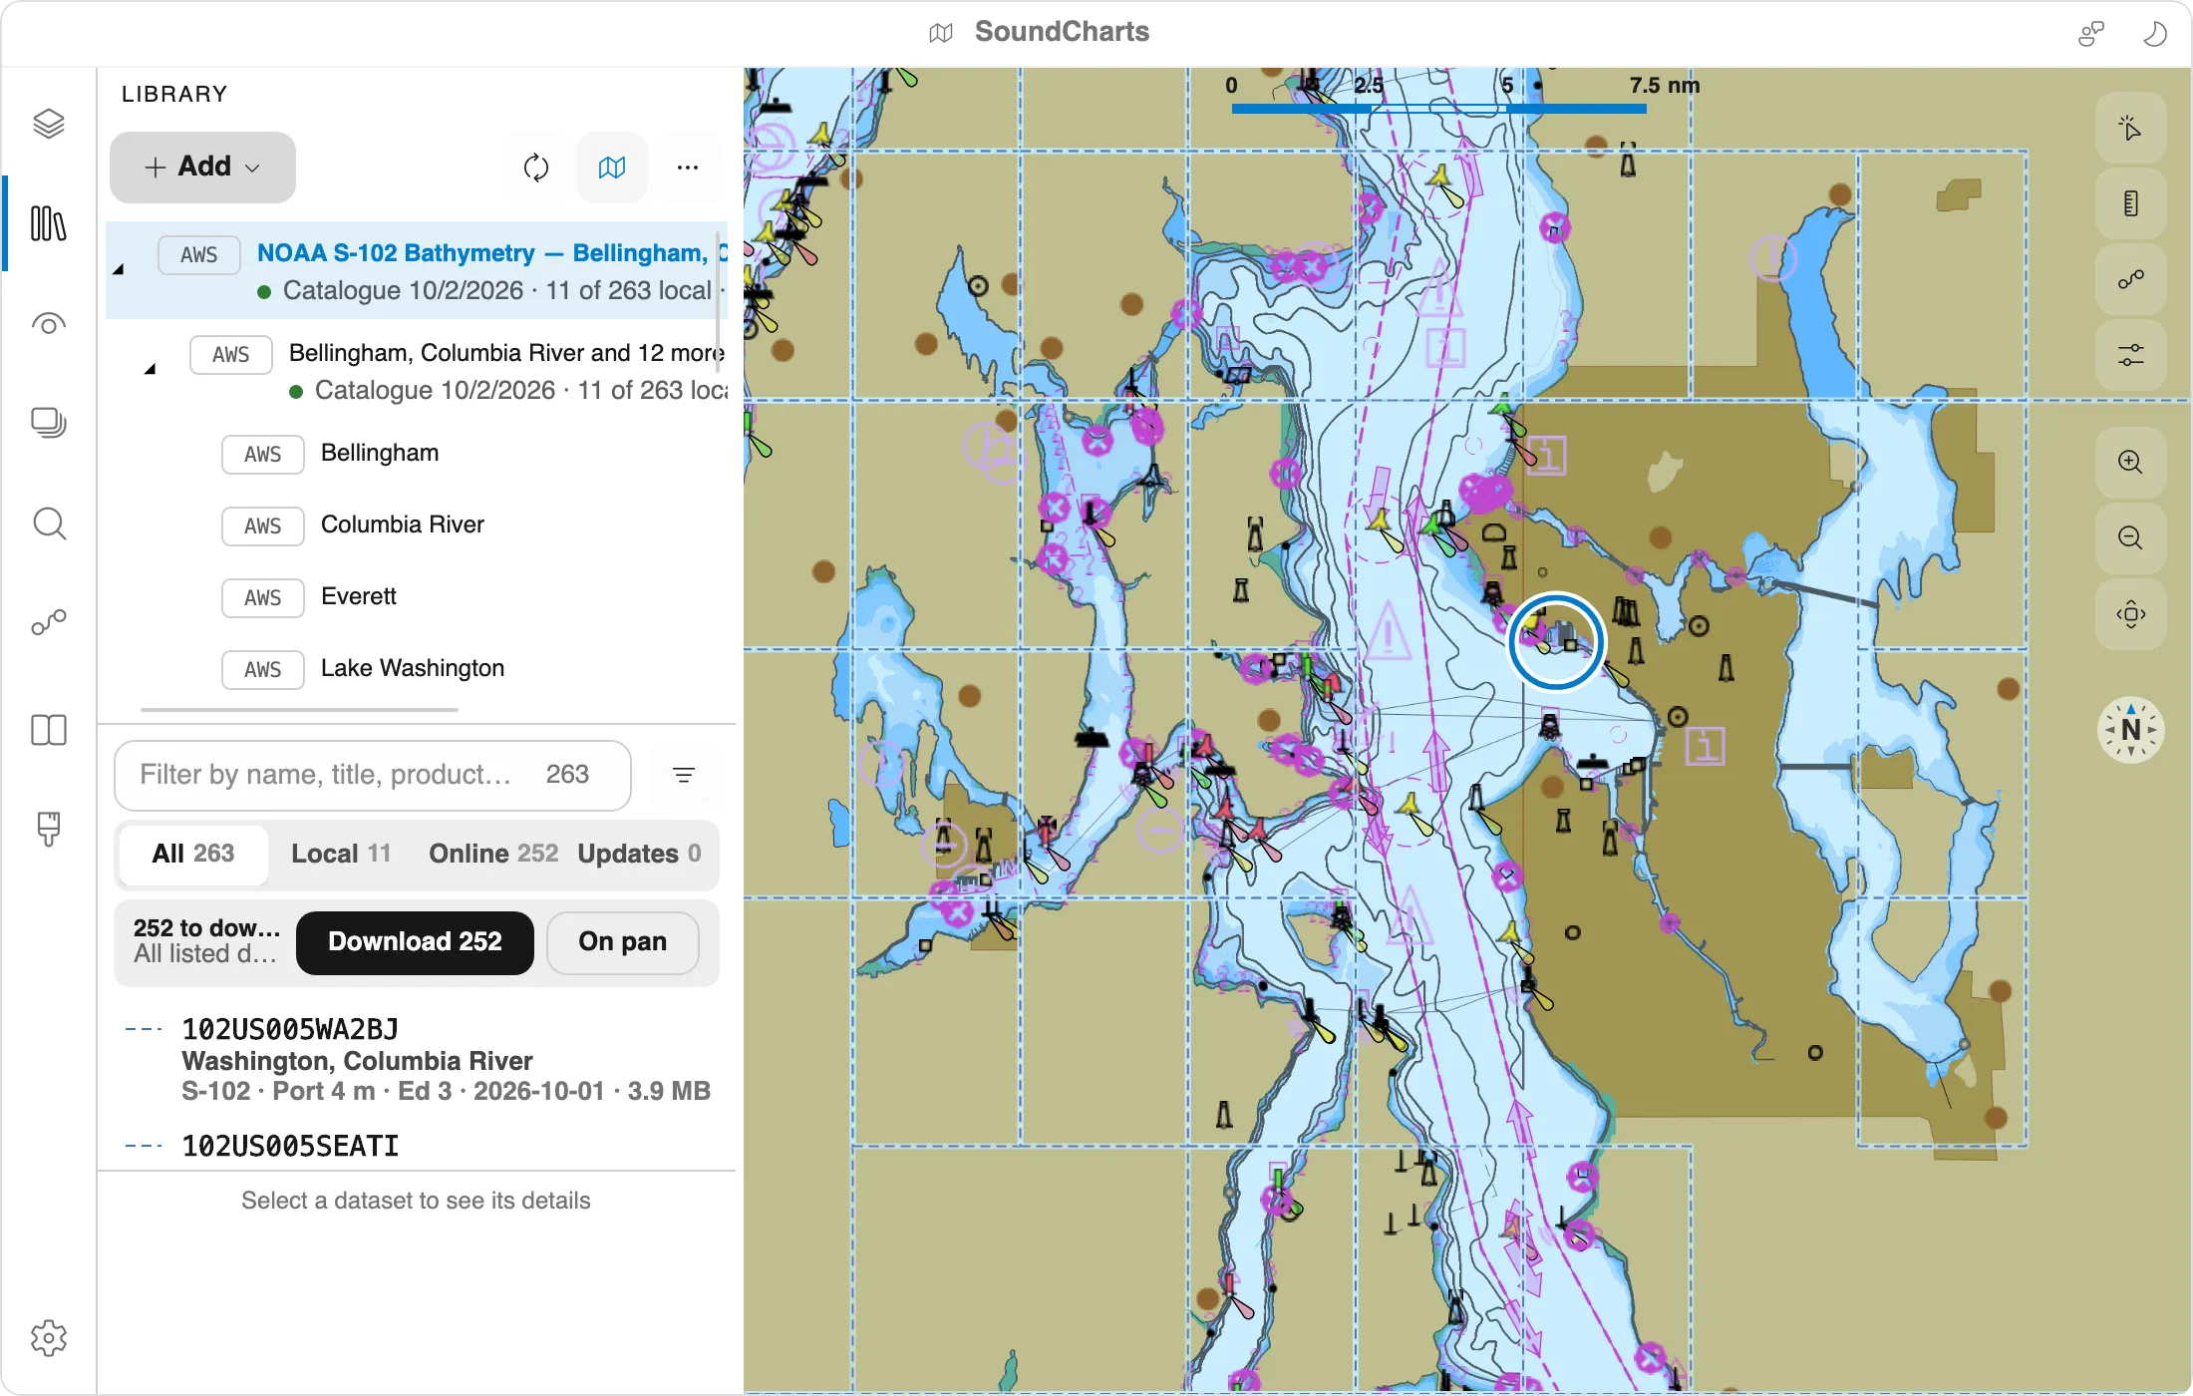
Task: Click the filter by name input field
Action: 372,775
